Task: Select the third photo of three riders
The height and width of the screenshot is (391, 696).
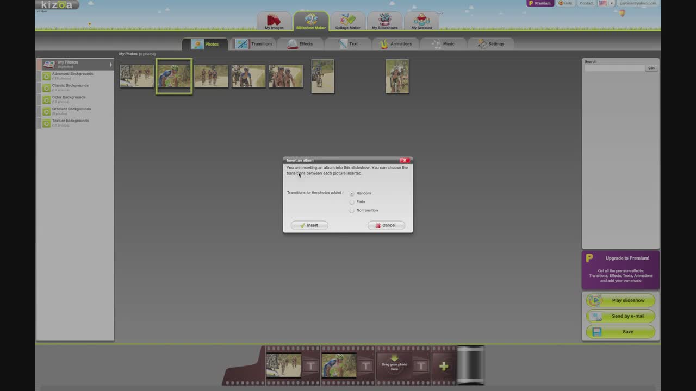Action: [x=211, y=77]
